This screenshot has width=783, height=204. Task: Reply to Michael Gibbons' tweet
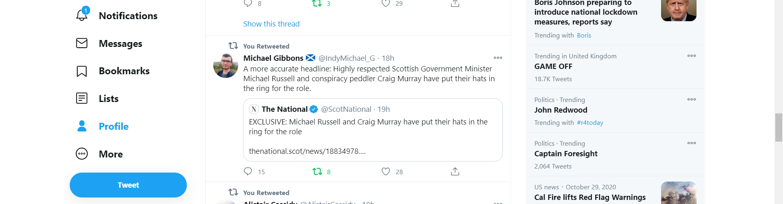pos(248,171)
